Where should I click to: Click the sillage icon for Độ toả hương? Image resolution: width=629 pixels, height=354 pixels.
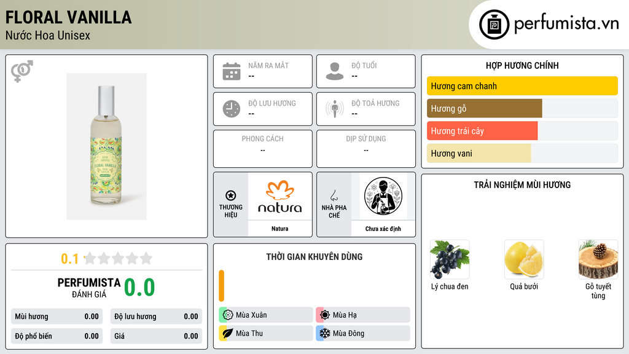click(x=335, y=109)
